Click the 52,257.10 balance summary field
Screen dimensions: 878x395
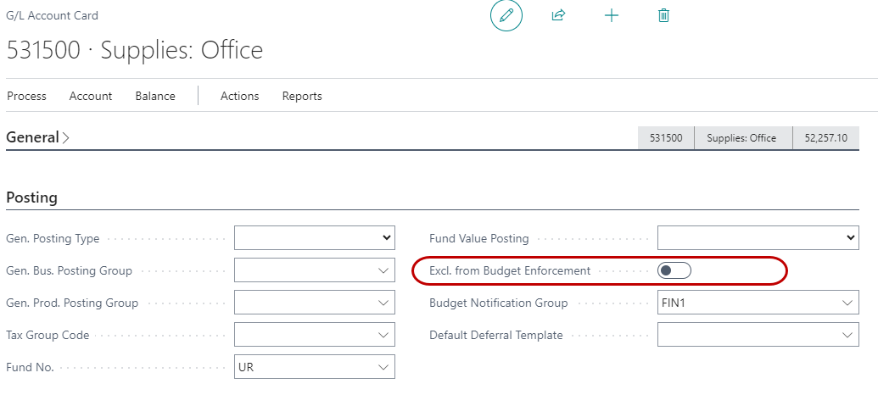point(825,138)
